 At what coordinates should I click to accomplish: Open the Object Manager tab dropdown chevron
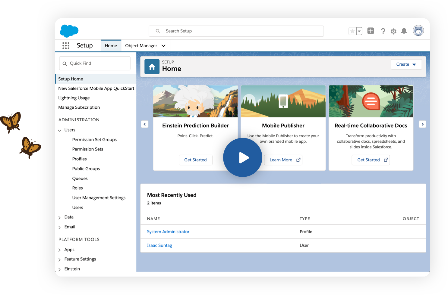163,46
